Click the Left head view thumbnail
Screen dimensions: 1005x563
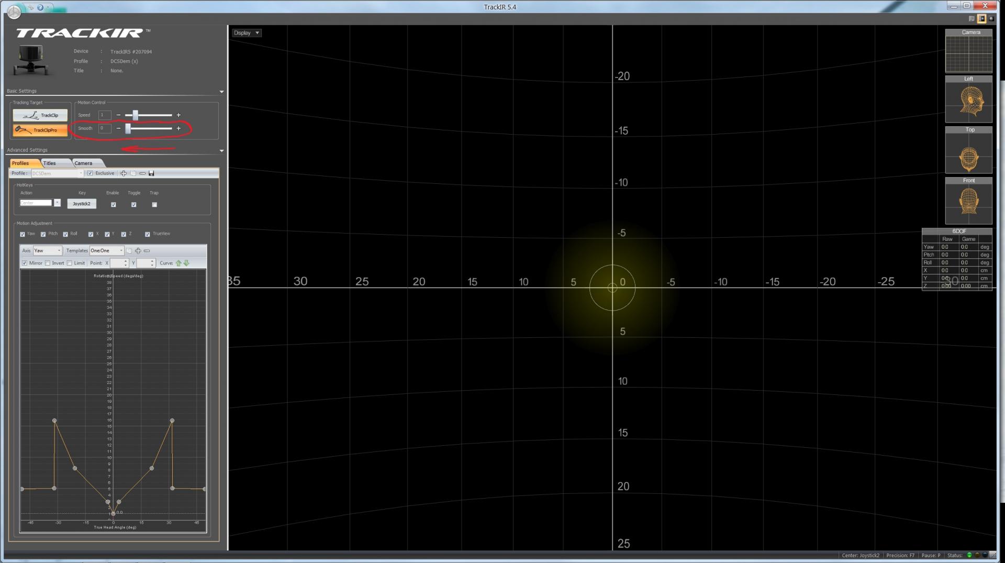968,99
